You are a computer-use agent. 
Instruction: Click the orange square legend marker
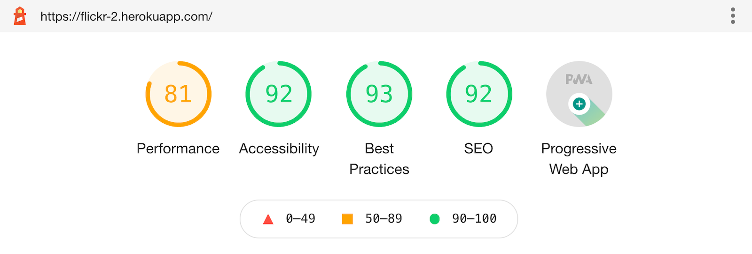pyautogui.click(x=347, y=219)
